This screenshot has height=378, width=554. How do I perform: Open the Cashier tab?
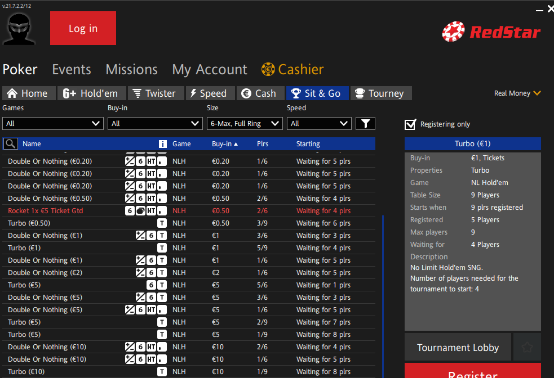[292, 69]
